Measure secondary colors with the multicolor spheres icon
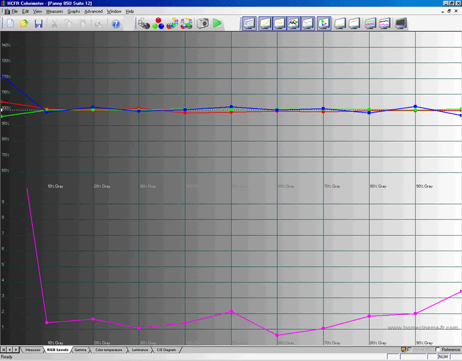The image size is (462, 361). pyautogui.click(x=172, y=23)
